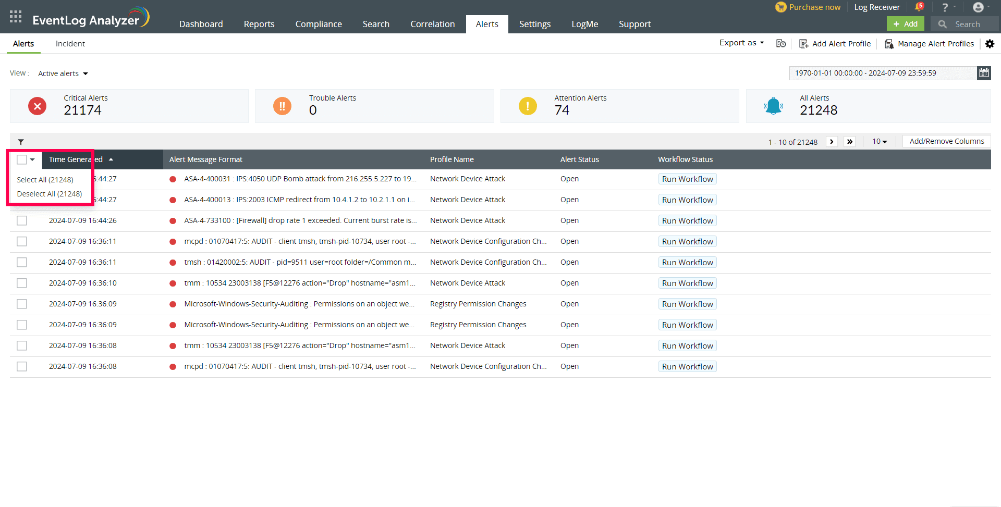Jump to last page of alerts
The height and width of the screenshot is (507, 1001).
tap(850, 142)
